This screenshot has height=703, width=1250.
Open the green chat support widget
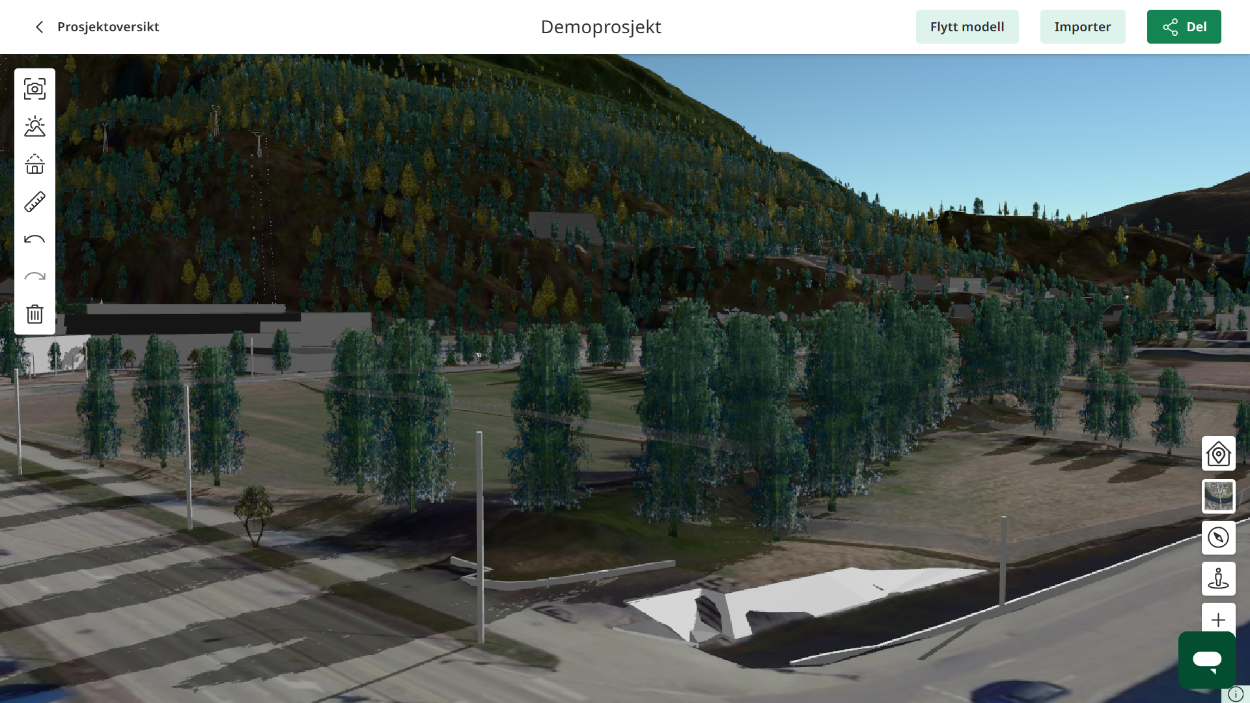(x=1206, y=660)
